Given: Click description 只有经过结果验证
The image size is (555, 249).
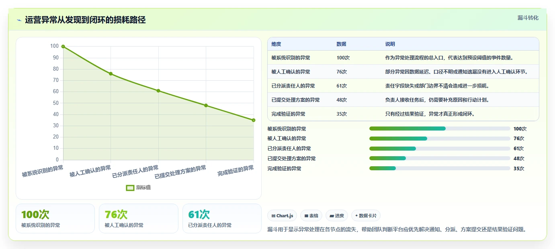Looking at the screenshot, I should point(430,114).
